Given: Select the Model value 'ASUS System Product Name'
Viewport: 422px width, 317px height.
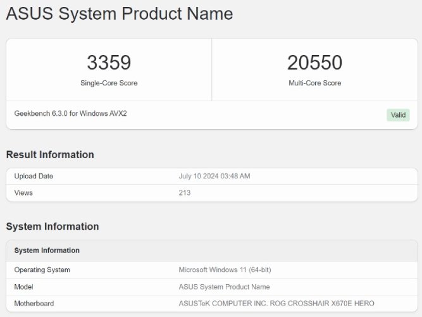Looking at the screenshot, I should tap(224, 287).
